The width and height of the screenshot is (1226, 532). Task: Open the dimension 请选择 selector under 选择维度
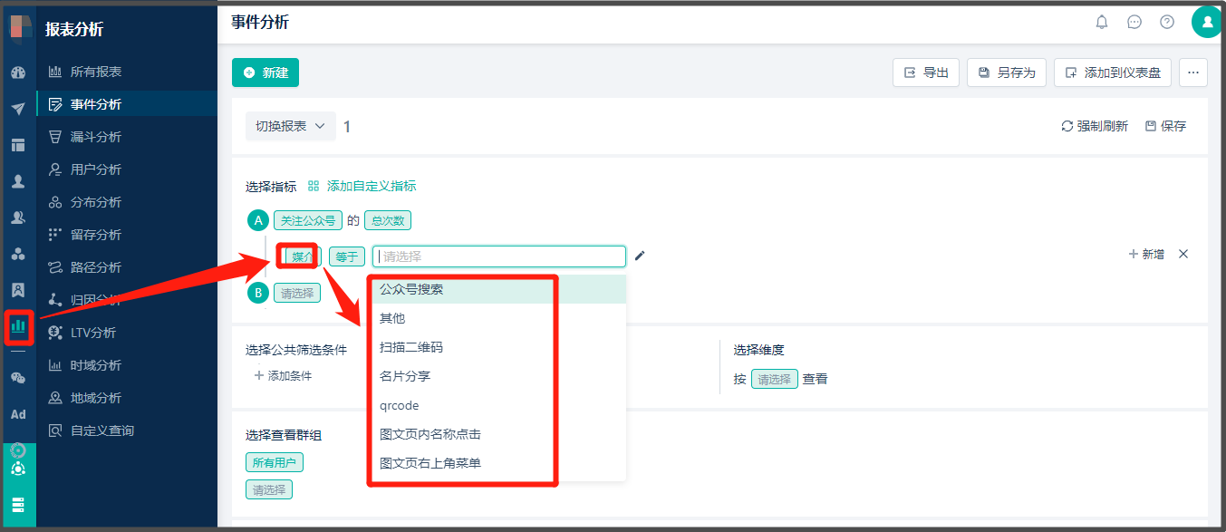pyautogui.click(x=775, y=378)
